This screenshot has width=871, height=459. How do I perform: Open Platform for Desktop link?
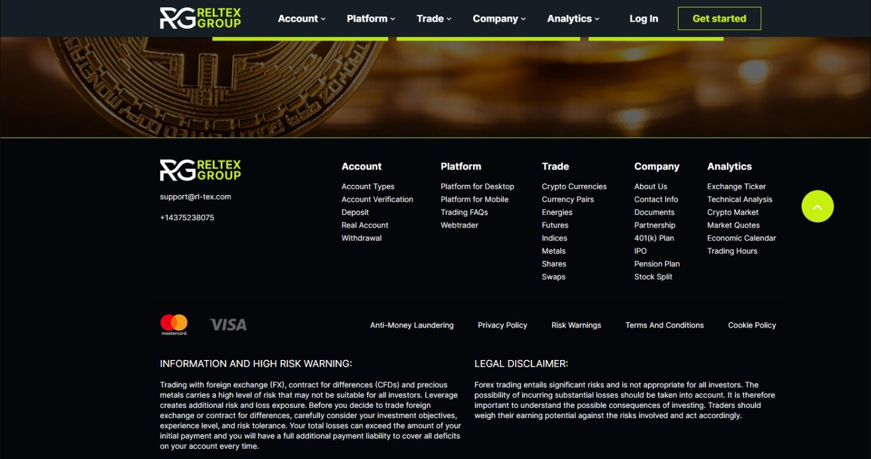tap(477, 187)
